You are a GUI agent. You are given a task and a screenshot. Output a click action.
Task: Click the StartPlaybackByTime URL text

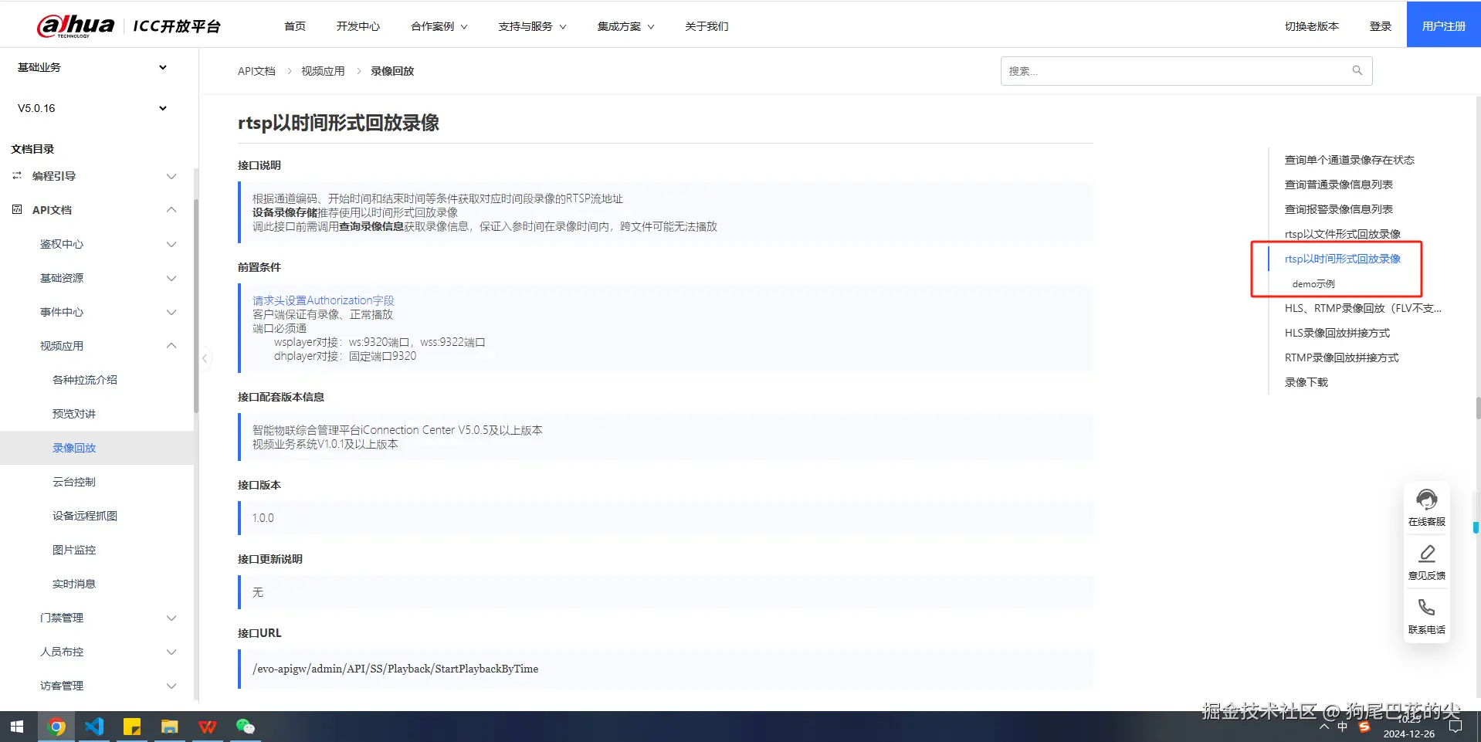[395, 669]
